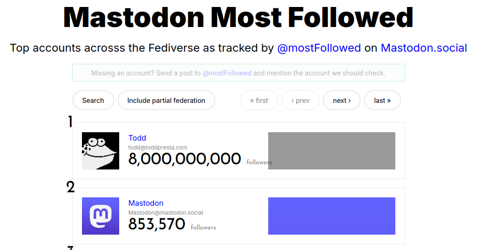The height and width of the screenshot is (250, 481).
Task: Click the 8,000,000,000 followers count
Action: click(x=184, y=159)
